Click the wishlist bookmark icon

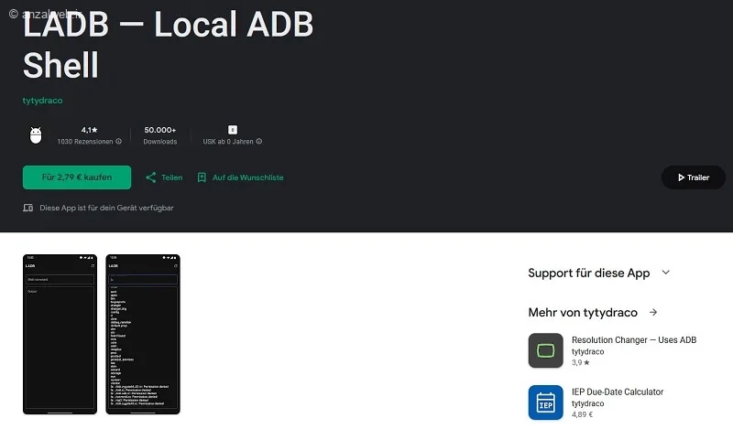(x=202, y=177)
